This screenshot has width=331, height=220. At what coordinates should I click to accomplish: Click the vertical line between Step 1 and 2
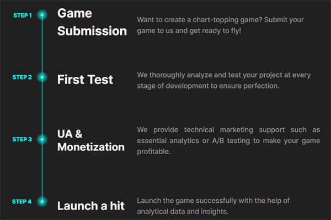[42, 46]
